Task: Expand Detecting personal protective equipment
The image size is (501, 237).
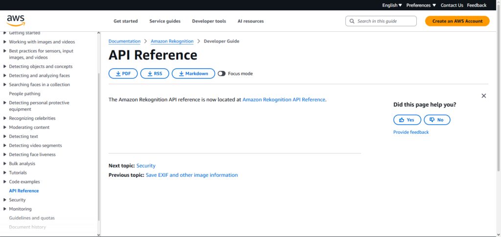Action: (5, 103)
